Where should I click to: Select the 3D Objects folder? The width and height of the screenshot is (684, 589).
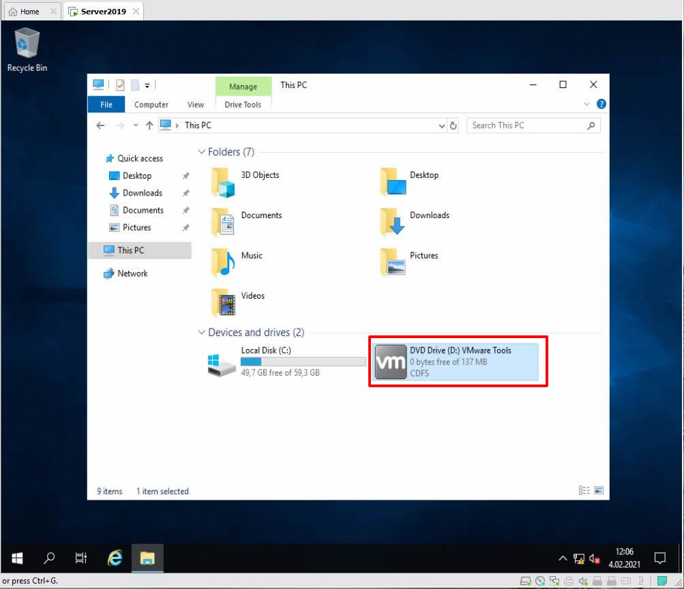click(x=245, y=182)
